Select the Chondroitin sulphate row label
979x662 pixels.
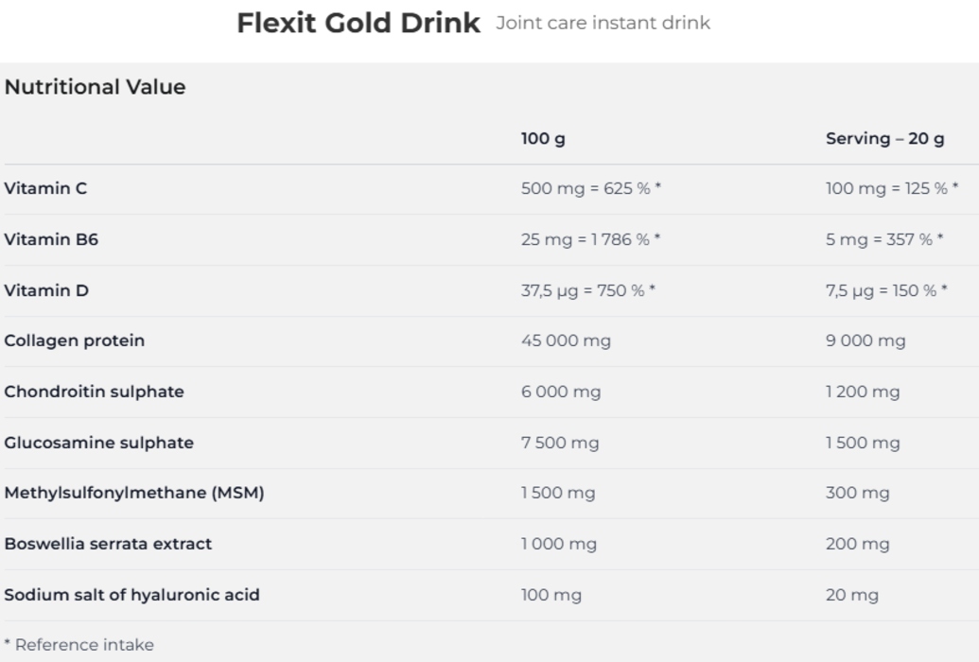click(x=94, y=392)
